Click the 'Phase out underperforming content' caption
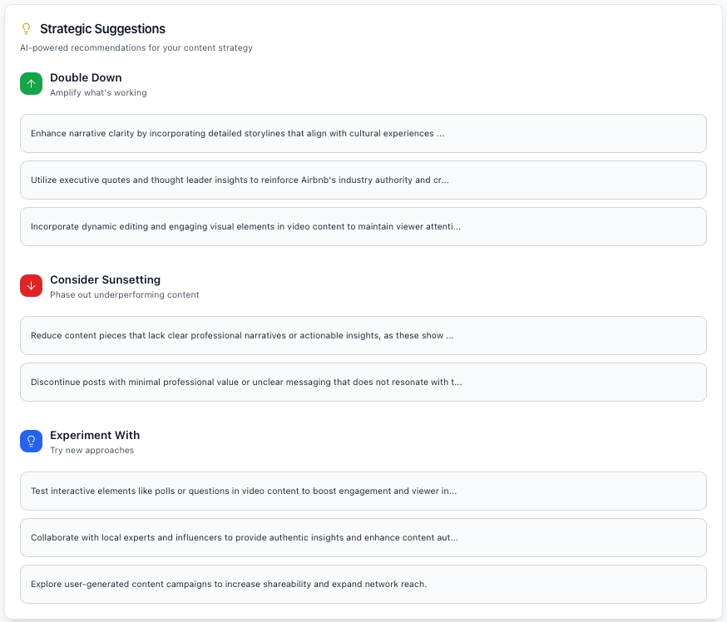Screen dimensions: 727x622 [x=124, y=294]
